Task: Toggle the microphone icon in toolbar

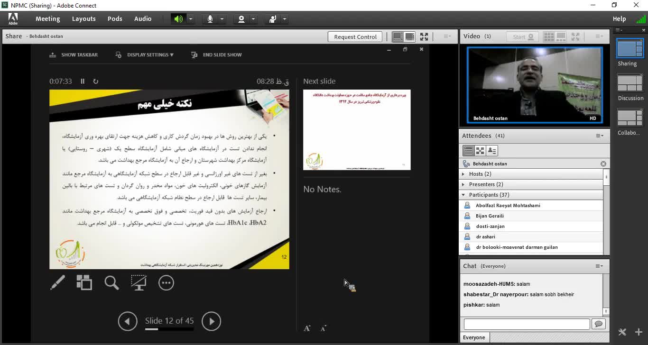Action: (x=210, y=19)
